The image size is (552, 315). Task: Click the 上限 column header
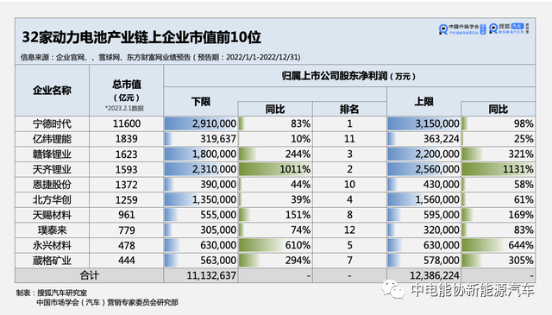pyautogui.click(x=423, y=102)
